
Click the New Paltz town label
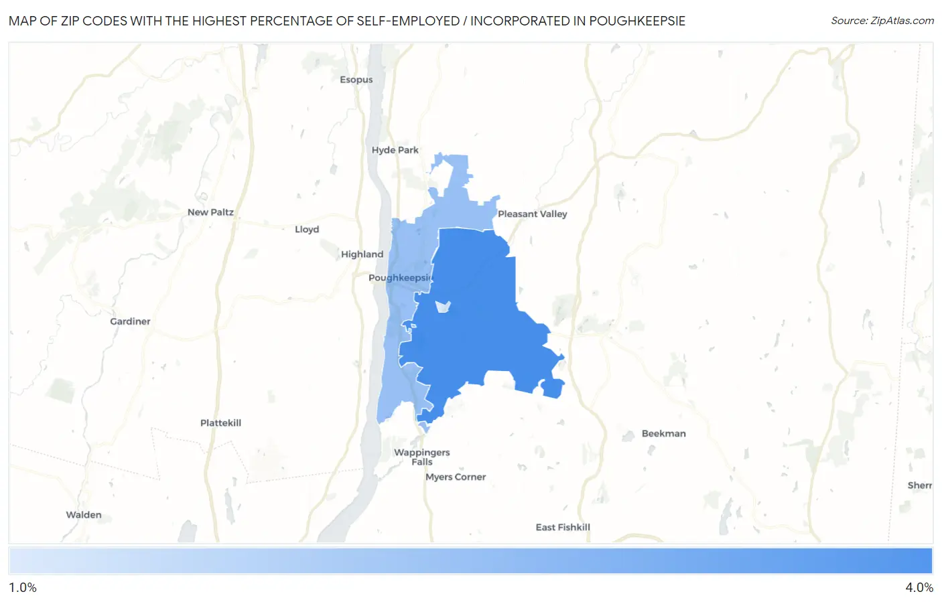pos(210,212)
